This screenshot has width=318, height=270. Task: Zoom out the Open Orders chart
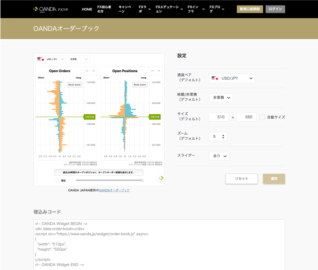[x=87, y=71]
